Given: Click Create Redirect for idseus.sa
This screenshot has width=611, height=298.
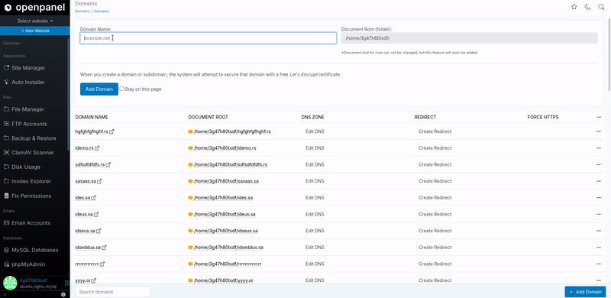Looking at the screenshot, I should pos(435,231).
